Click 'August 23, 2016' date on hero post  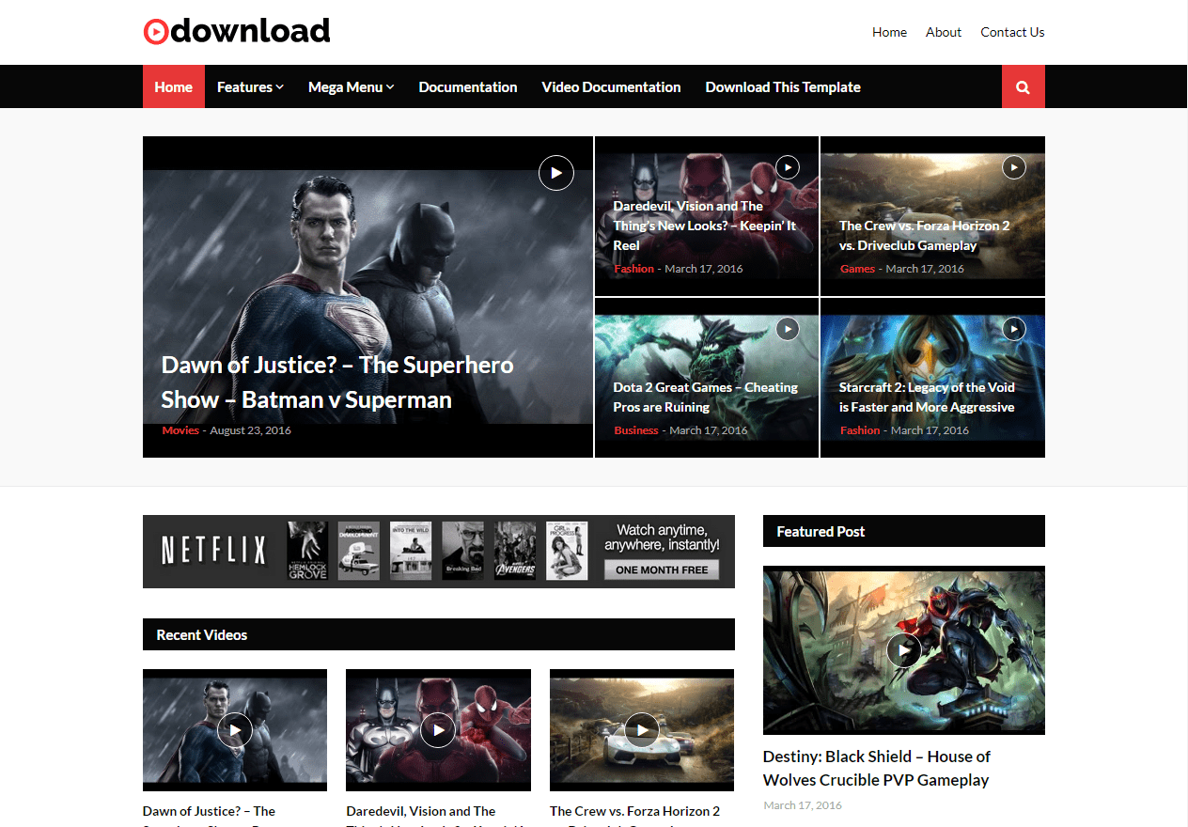tap(250, 430)
